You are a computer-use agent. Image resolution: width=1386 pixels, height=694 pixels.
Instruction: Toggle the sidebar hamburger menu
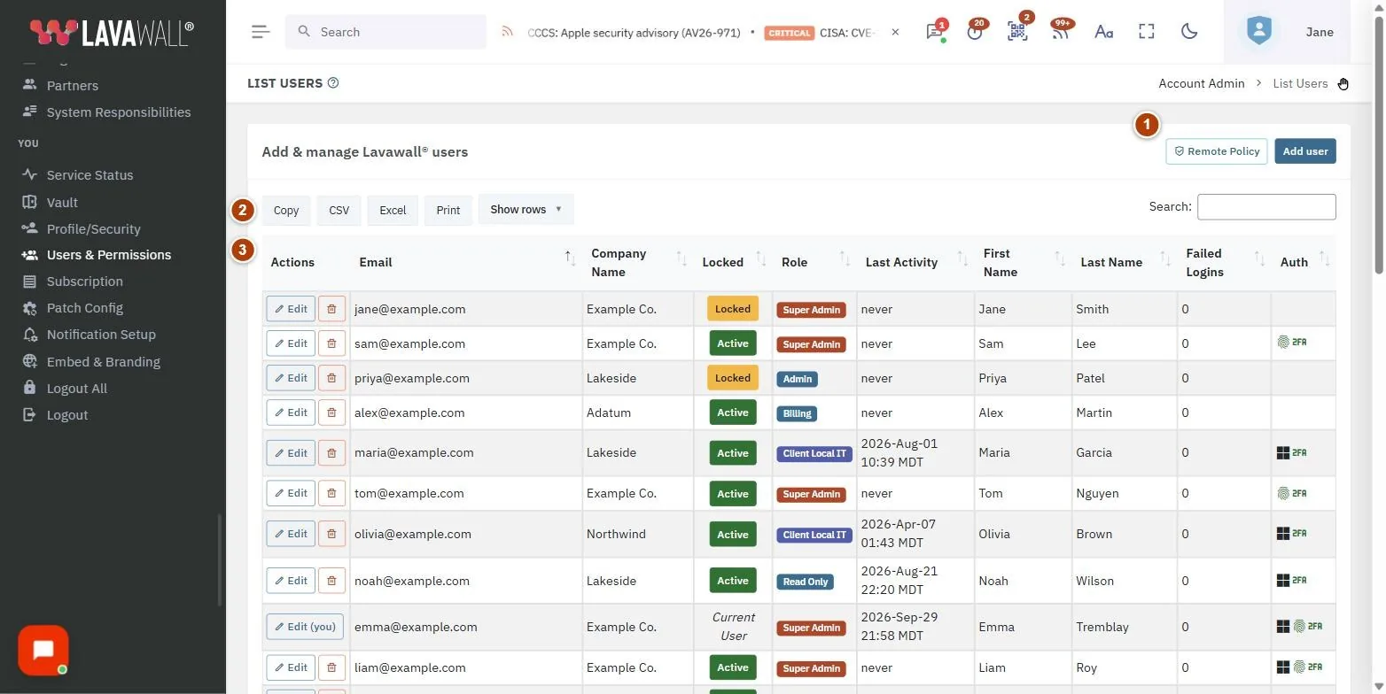[x=260, y=32]
